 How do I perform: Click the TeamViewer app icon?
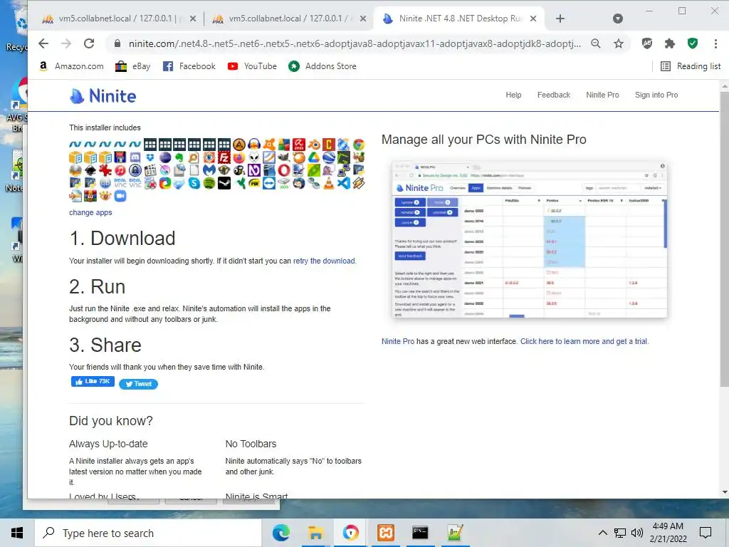pos(269,183)
